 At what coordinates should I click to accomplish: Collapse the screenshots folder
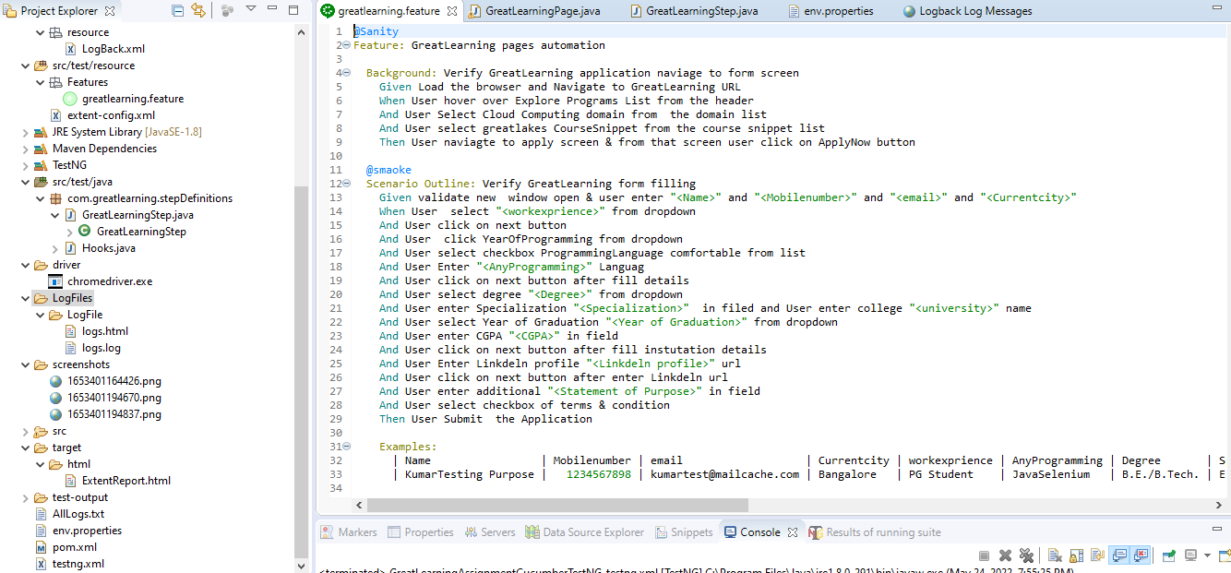pos(26,364)
